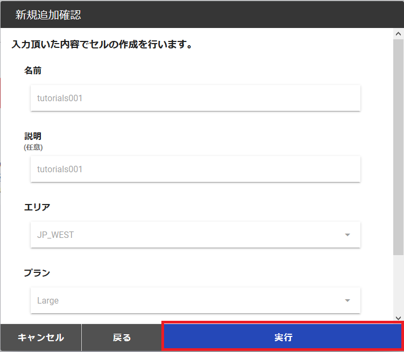The image size is (404, 352).
Task: Click the 説明 label
Action: pos(33,136)
